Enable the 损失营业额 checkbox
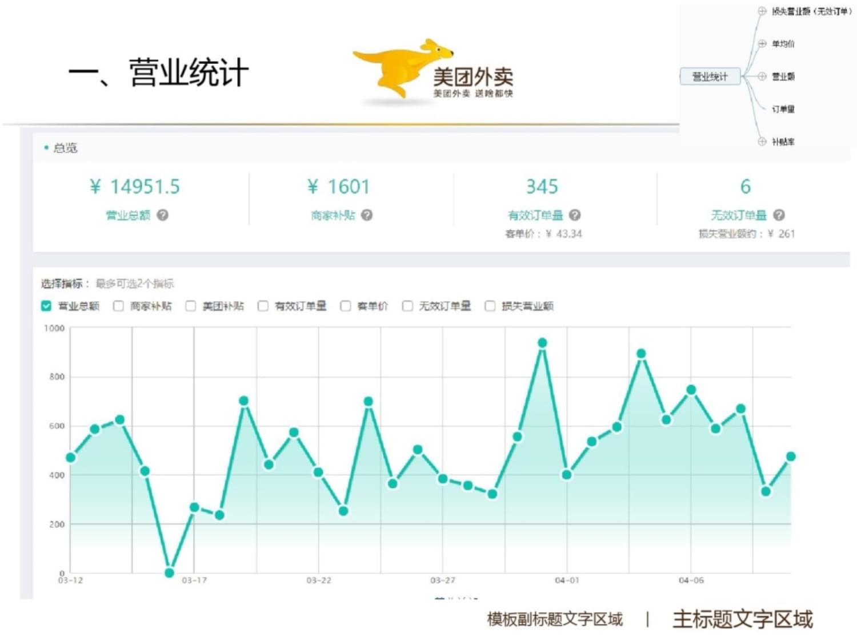 [490, 306]
